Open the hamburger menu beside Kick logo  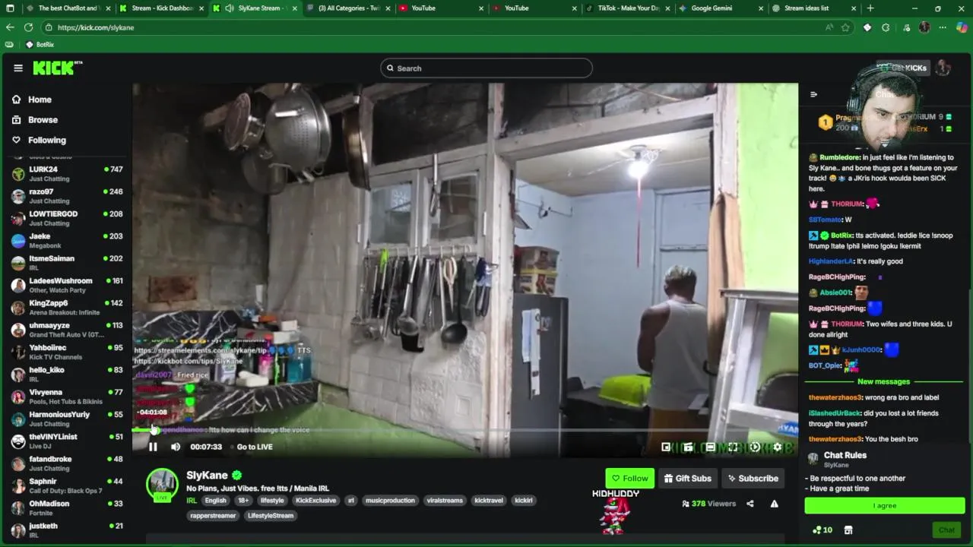(18, 68)
